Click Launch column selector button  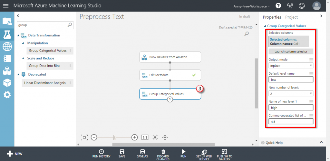point(291,52)
